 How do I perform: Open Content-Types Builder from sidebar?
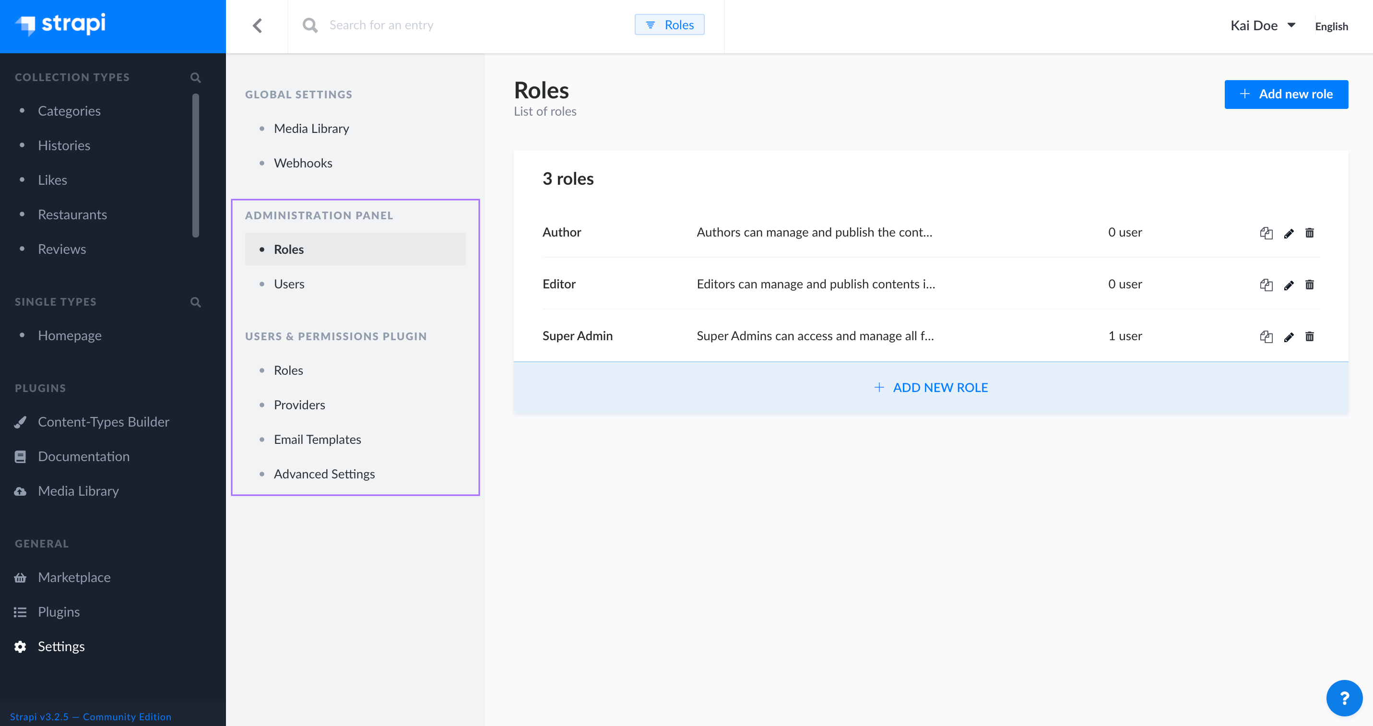coord(104,422)
